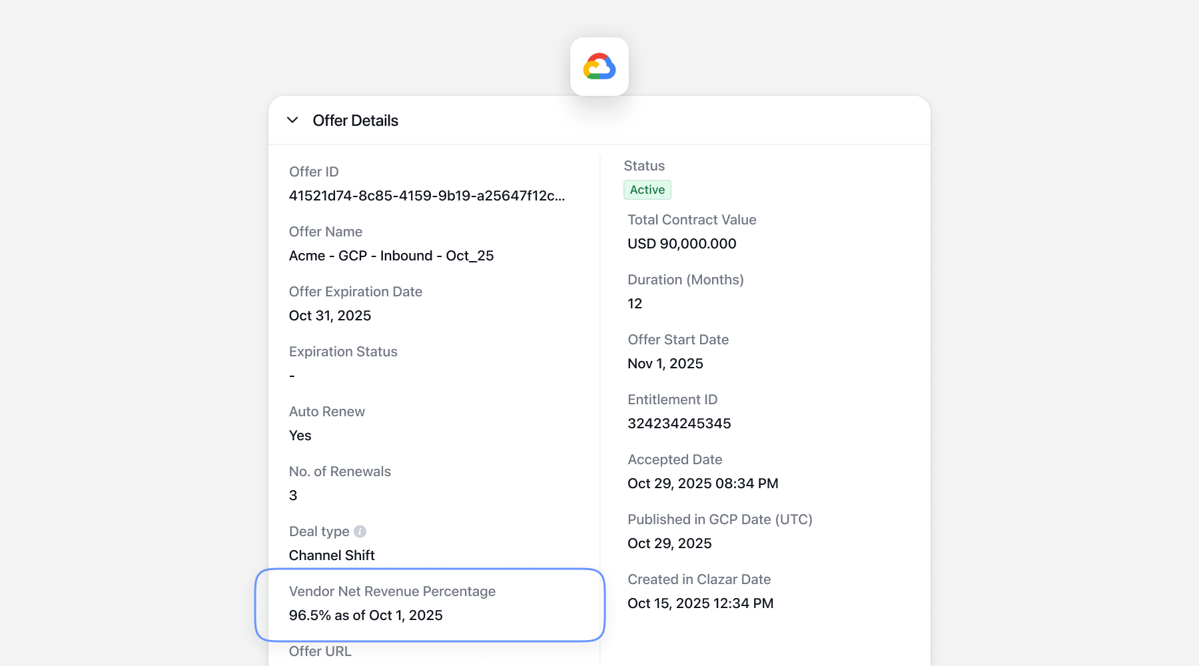The height and width of the screenshot is (666, 1199).
Task: Click the Deal type info icon
Action: (x=360, y=531)
